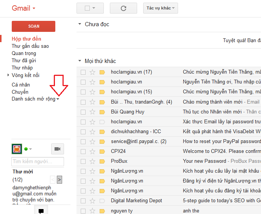Open Thư gắn dấu sao folder
261x214 pixels.
pyautogui.click(x=30, y=46)
